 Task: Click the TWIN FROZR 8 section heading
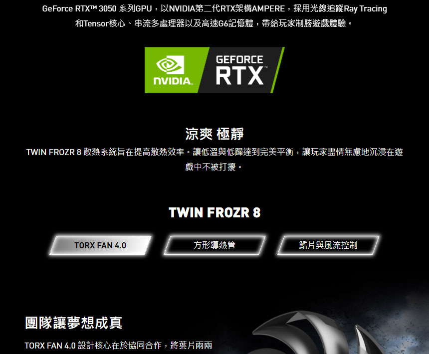(x=214, y=213)
